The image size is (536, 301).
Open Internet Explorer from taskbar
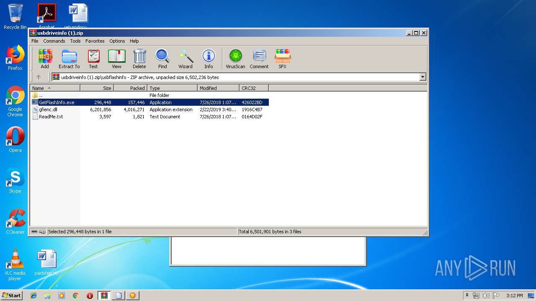[x=33, y=296]
